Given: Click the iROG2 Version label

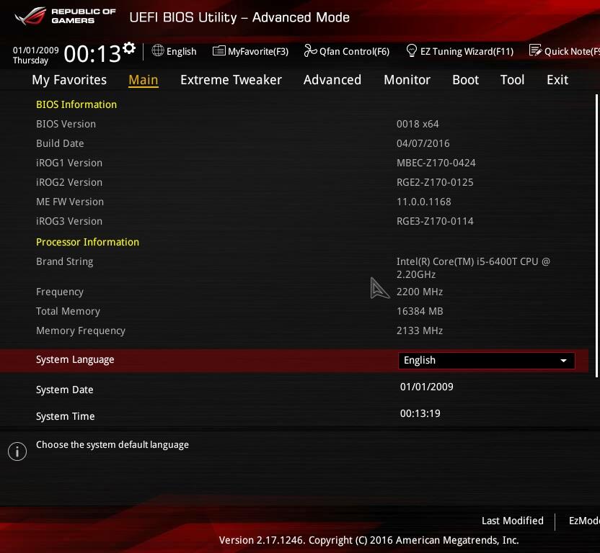Looking at the screenshot, I should [69, 183].
